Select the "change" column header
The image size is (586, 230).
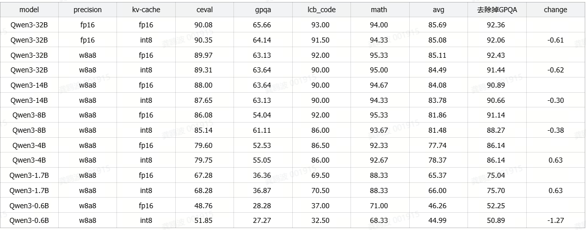pyautogui.click(x=556, y=10)
